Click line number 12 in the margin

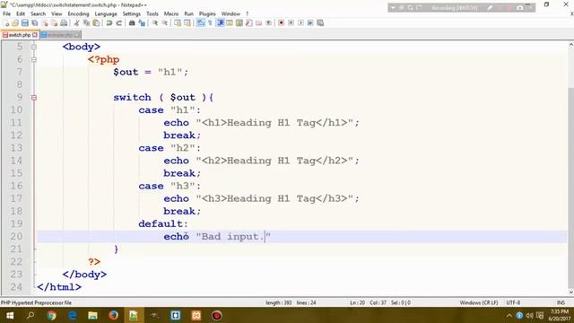(x=16, y=135)
